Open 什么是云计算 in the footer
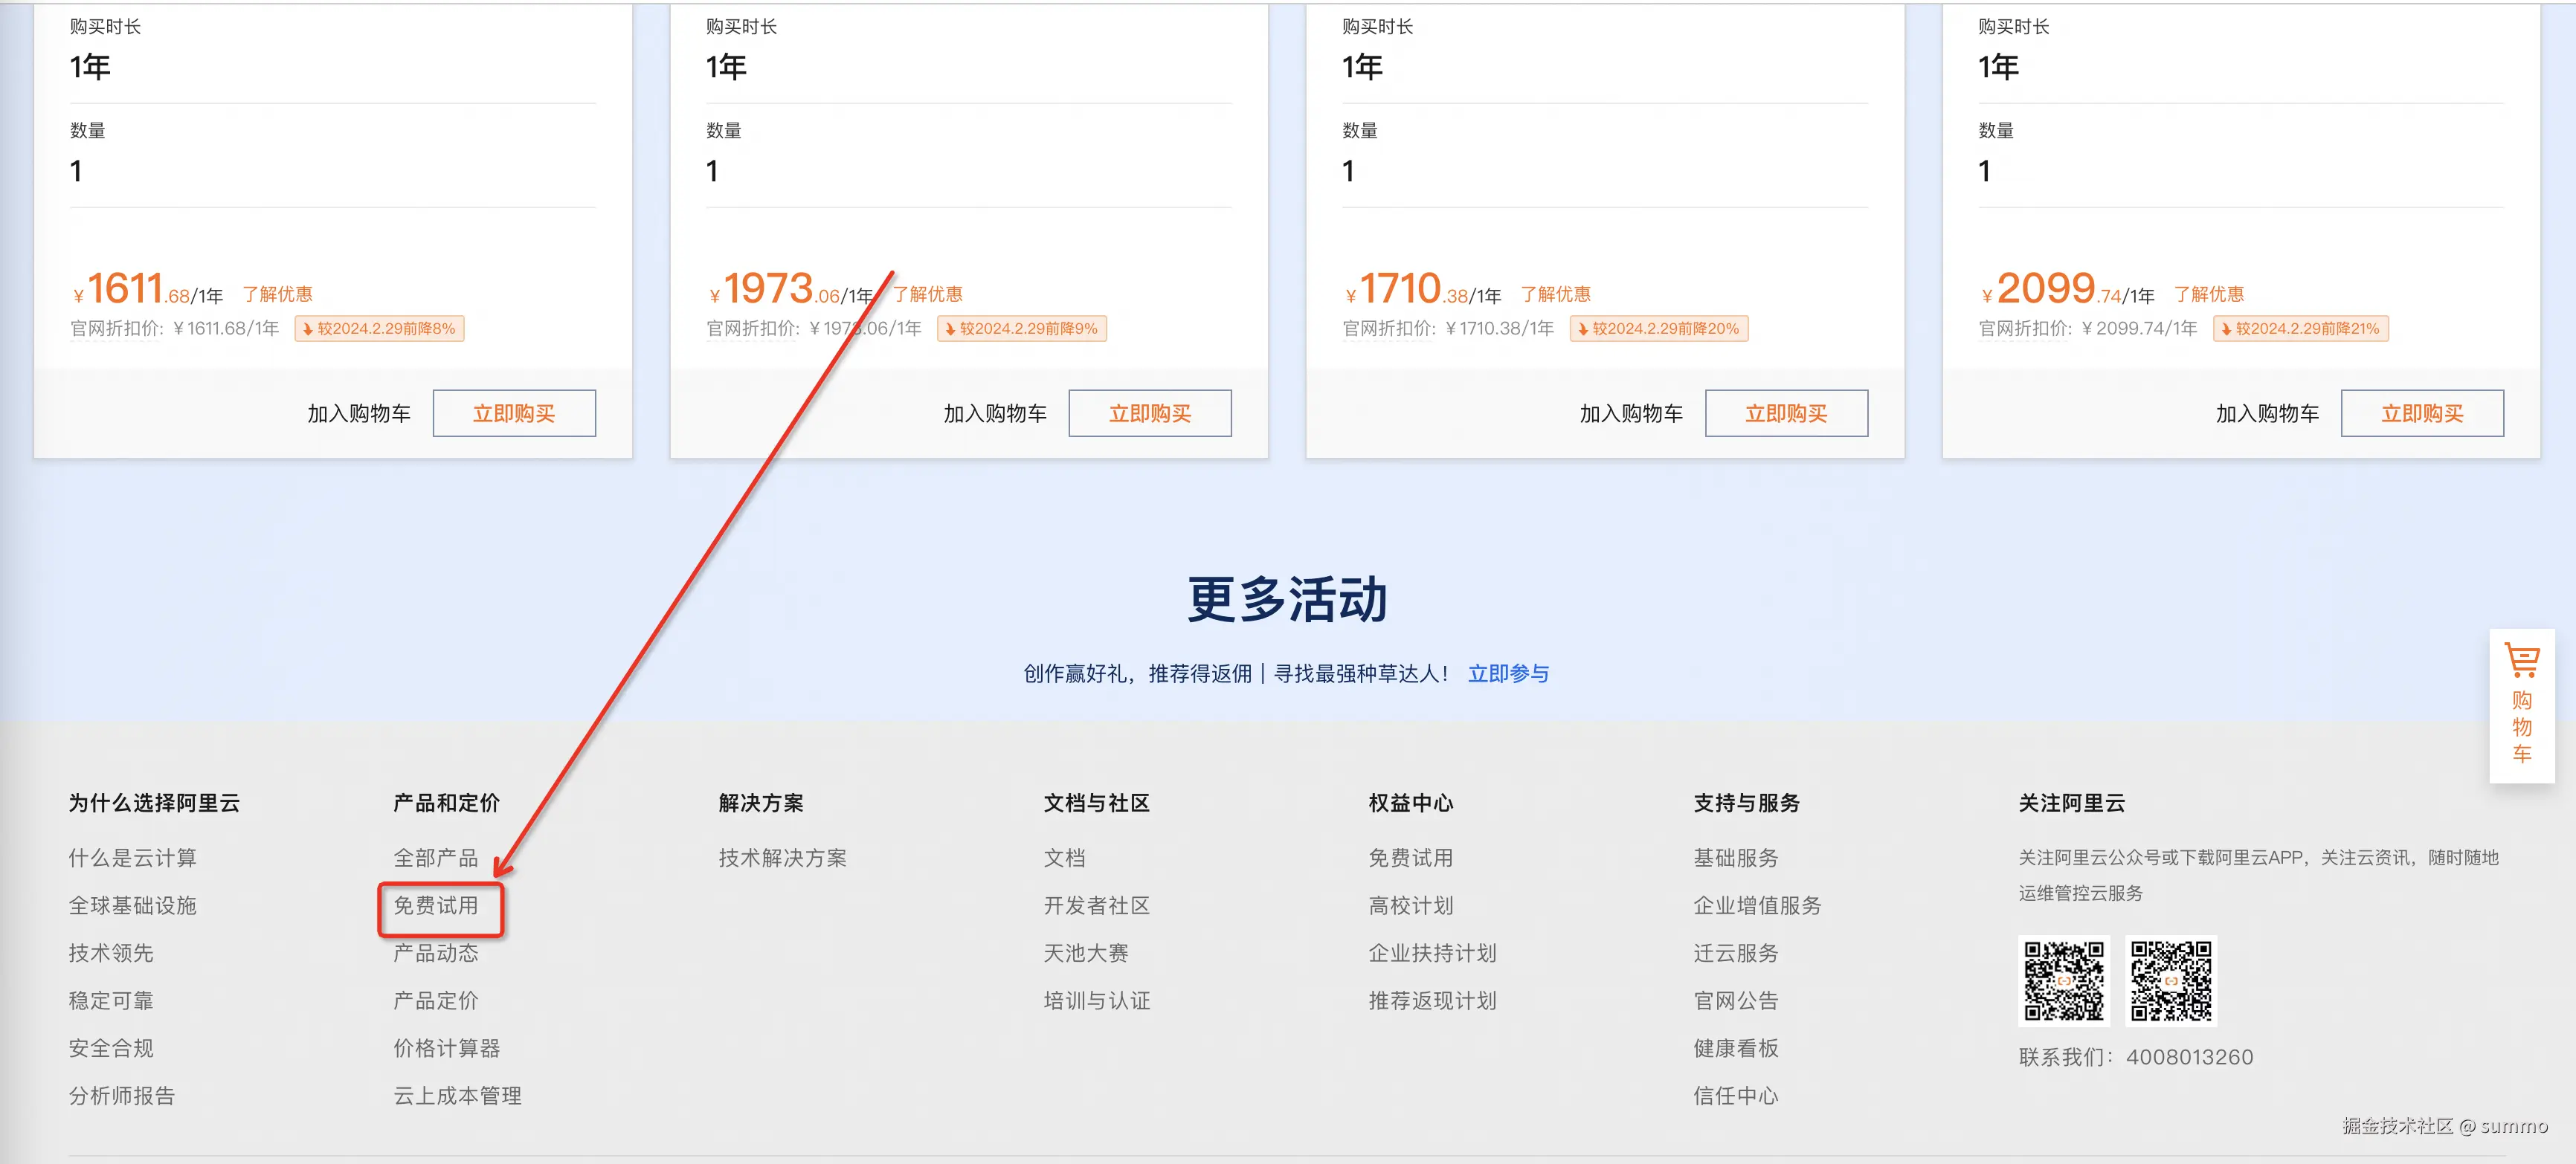 pos(132,857)
